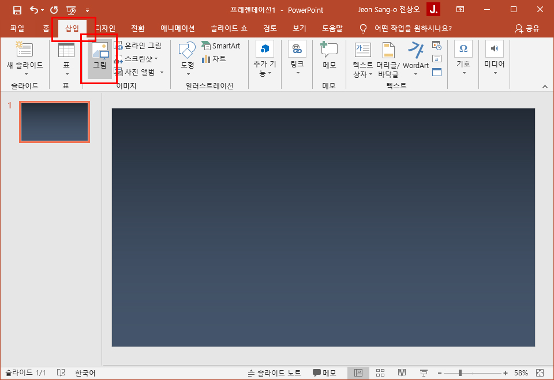Insert SmartArt graphic

coord(221,46)
